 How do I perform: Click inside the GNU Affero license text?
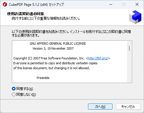coord(70,62)
